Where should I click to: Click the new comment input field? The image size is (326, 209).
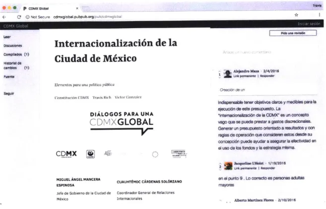(x=247, y=52)
